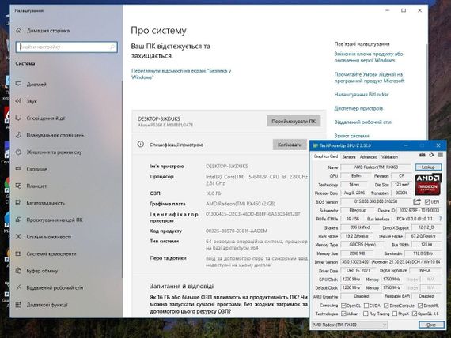Click the GPU-Z screenshot camera icon
The height and width of the screenshot is (338, 451).
[x=422, y=155]
